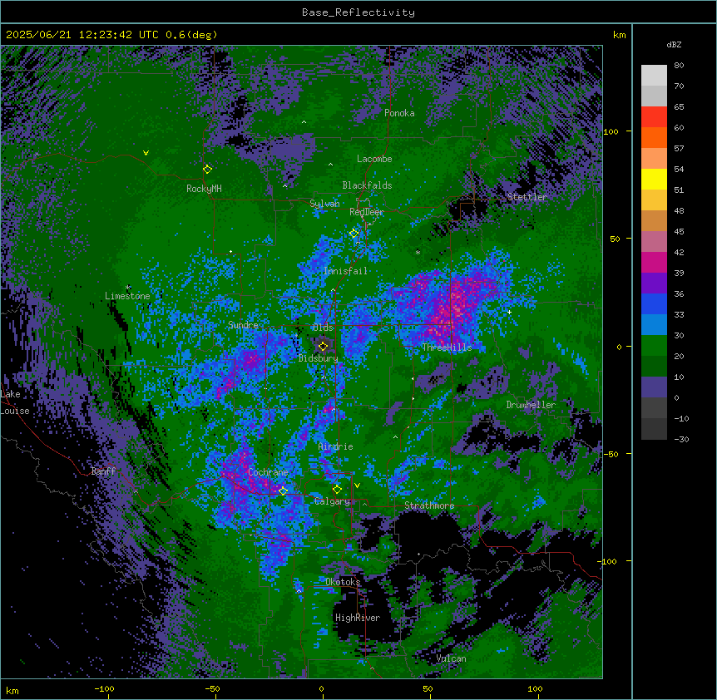Select the bright green swatch below 30
Viewport: 717px width, 700px height.
[654, 346]
